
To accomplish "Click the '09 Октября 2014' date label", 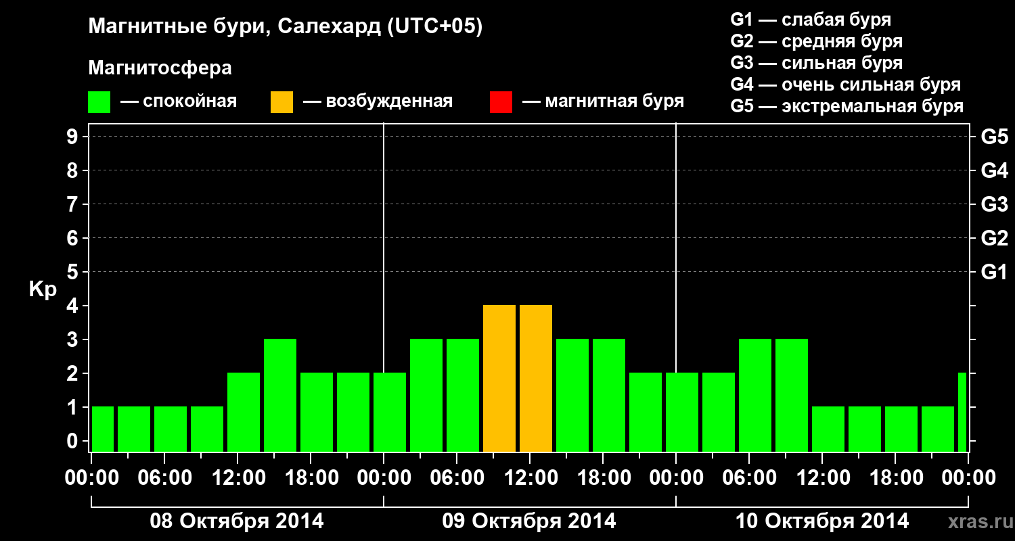I will [x=529, y=521].
